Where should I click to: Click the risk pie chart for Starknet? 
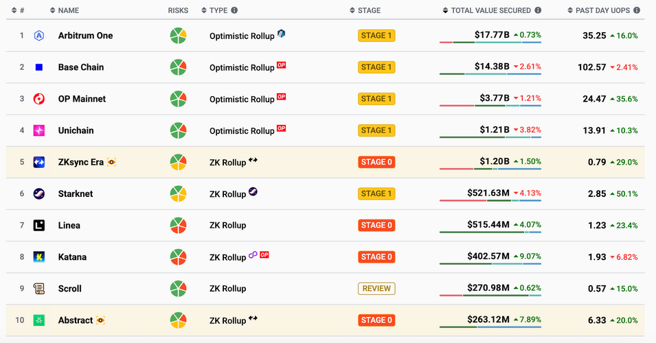(179, 193)
